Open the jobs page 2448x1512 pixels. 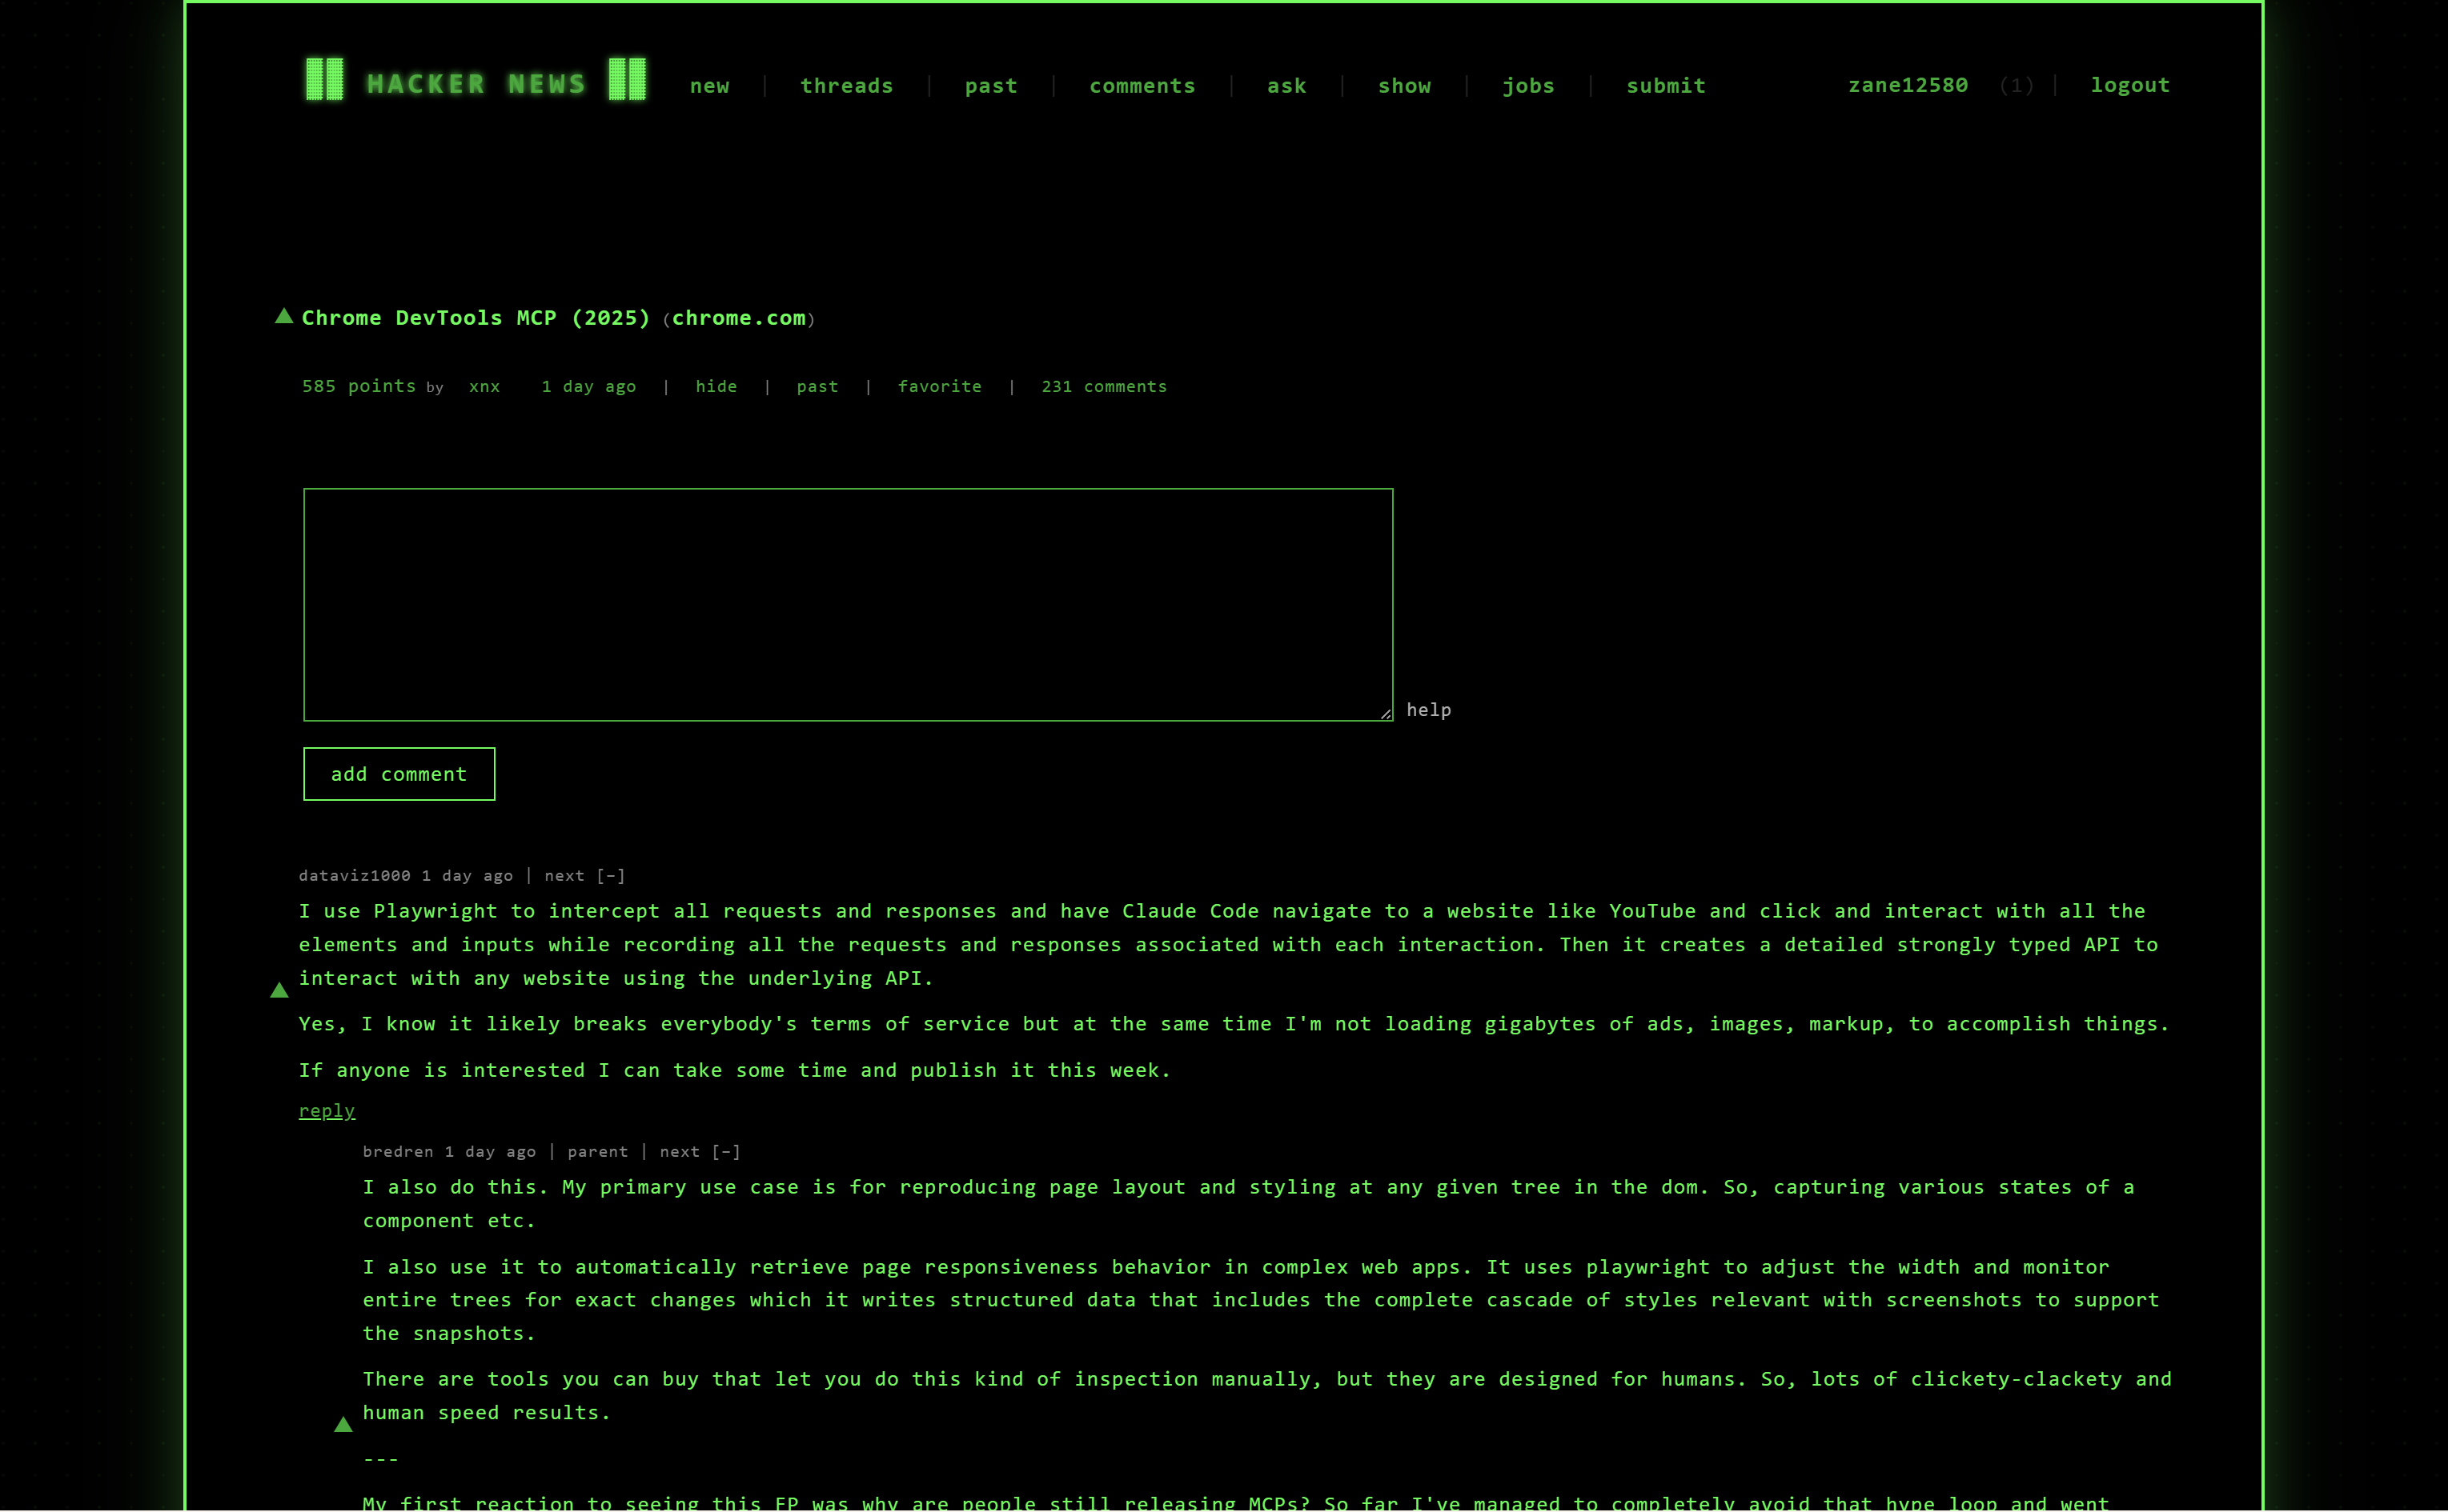pyautogui.click(x=1527, y=86)
